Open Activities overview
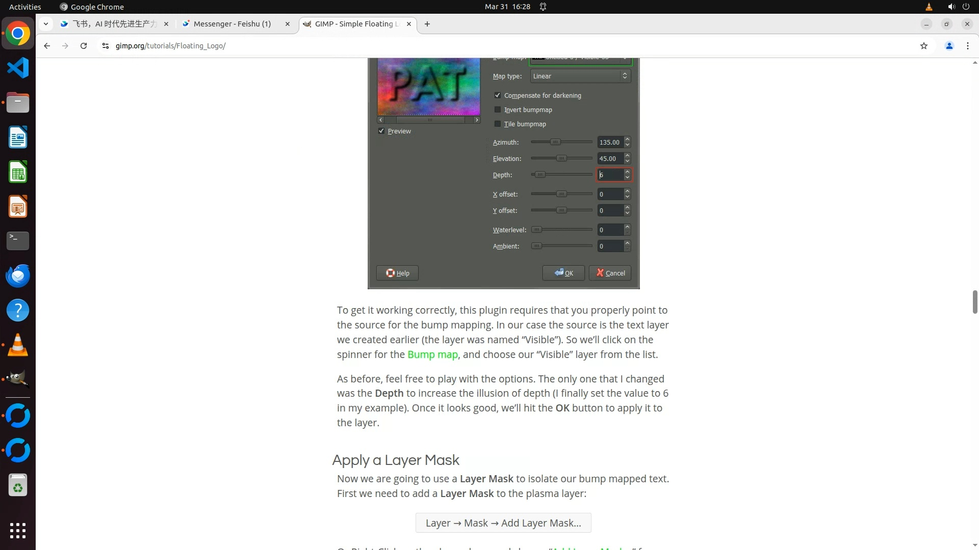 (25, 7)
